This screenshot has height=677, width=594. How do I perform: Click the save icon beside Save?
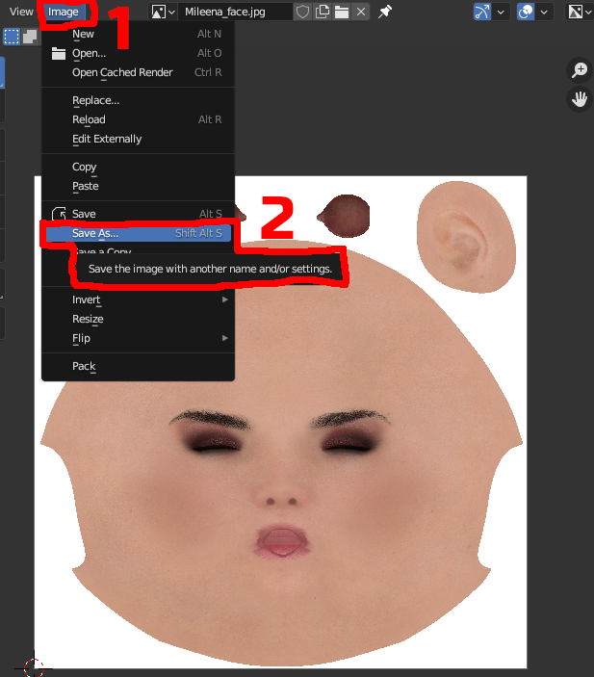tap(59, 214)
